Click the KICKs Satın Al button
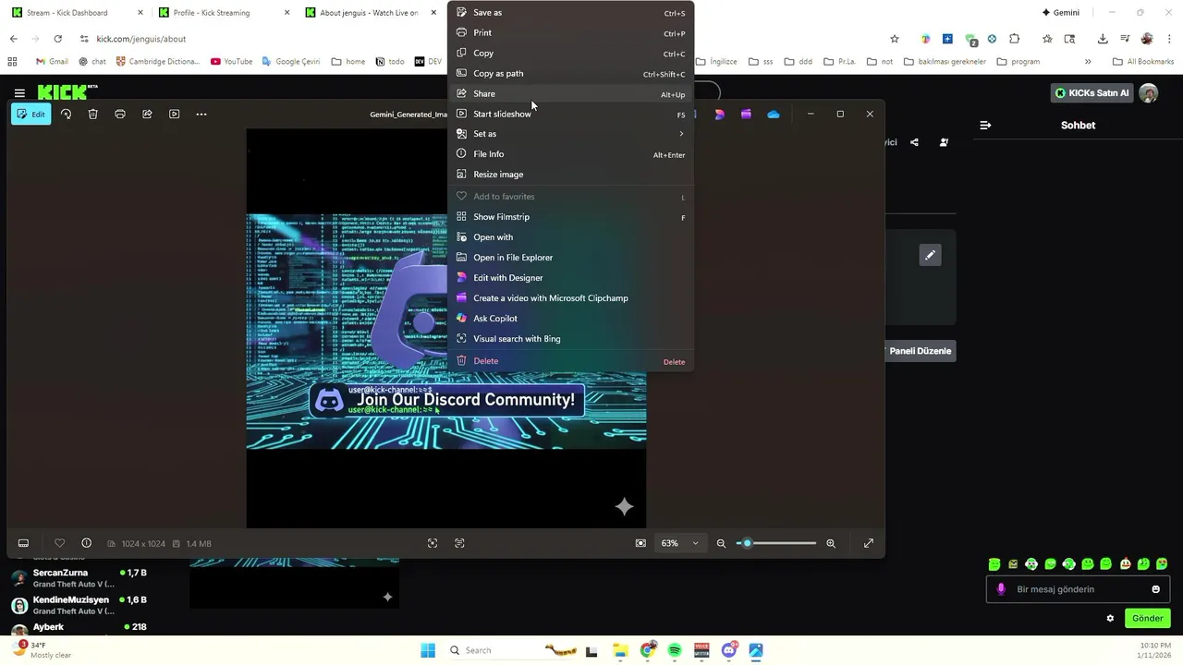Screen dimensions: 1183x665 pyautogui.click(x=1092, y=93)
